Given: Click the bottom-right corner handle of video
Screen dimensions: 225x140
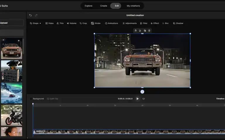Looking at the screenshot, I should coord(190,87).
